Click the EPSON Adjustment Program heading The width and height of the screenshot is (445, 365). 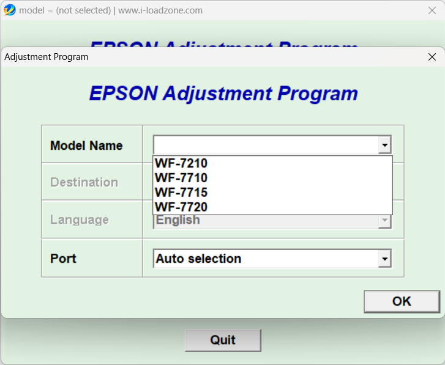pos(223,94)
